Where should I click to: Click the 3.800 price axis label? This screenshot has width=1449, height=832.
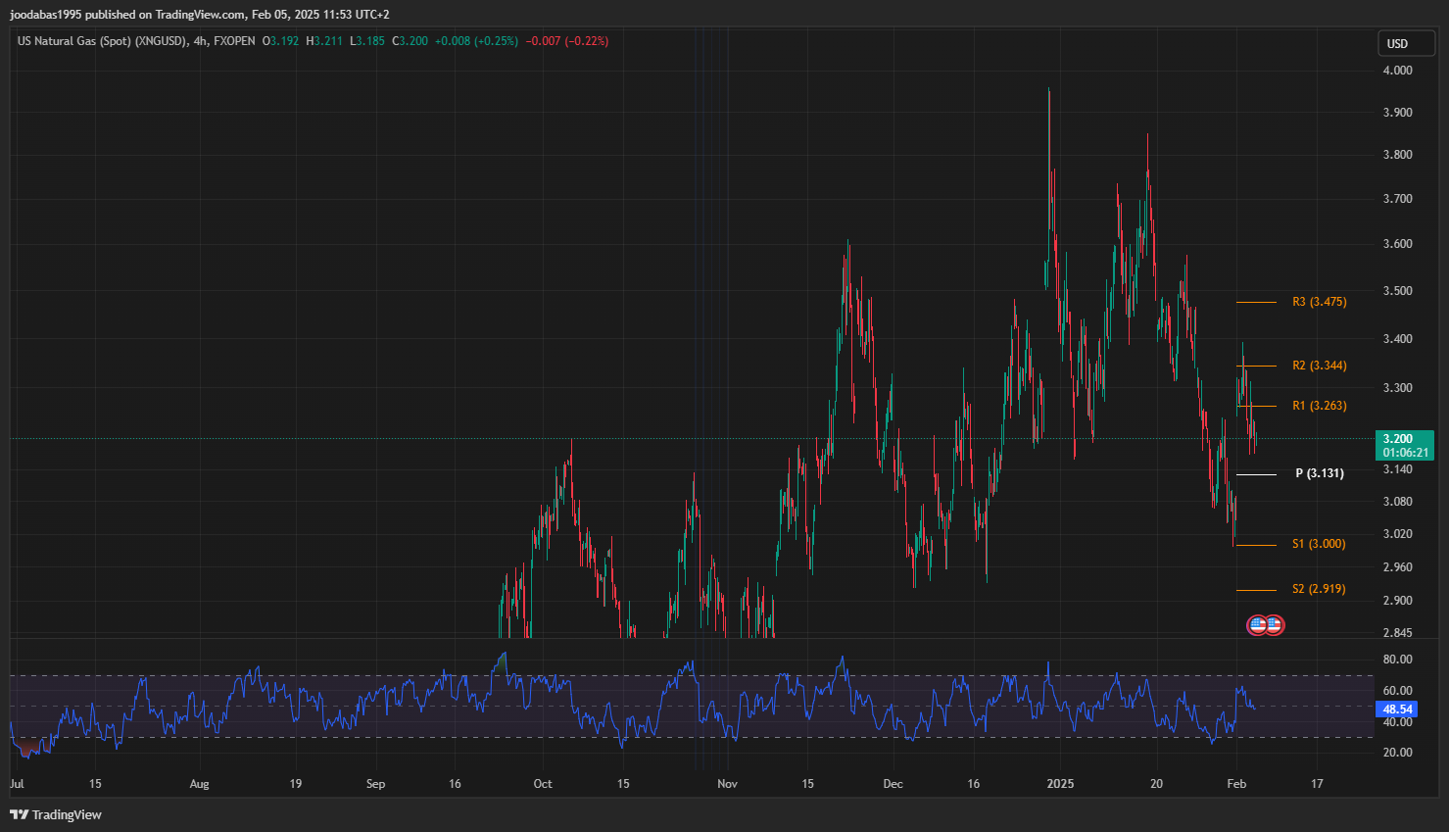(x=1397, y=155)
